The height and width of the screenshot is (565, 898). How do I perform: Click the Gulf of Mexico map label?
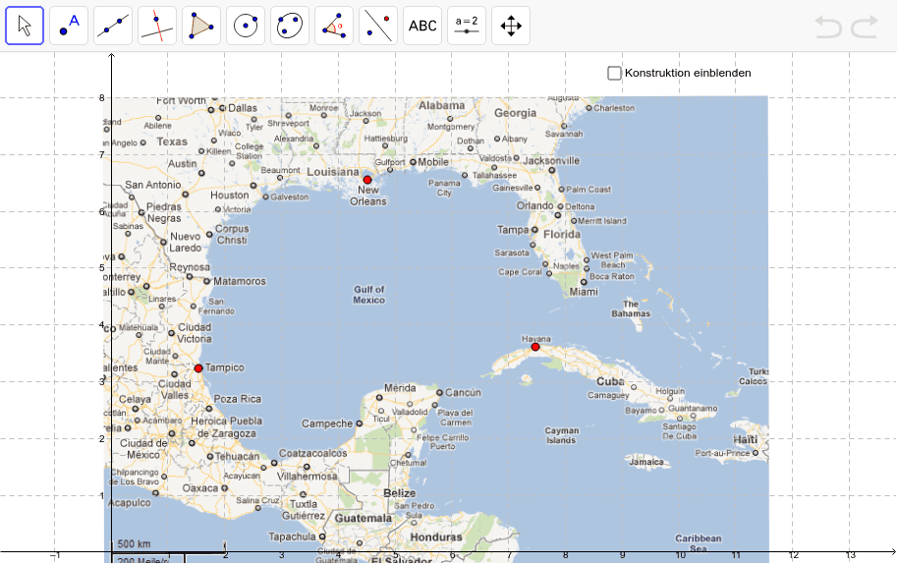[x=369, y=295]
